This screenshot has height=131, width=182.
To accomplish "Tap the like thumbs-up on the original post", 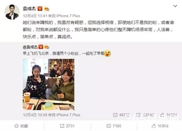I will pos(162,115).
